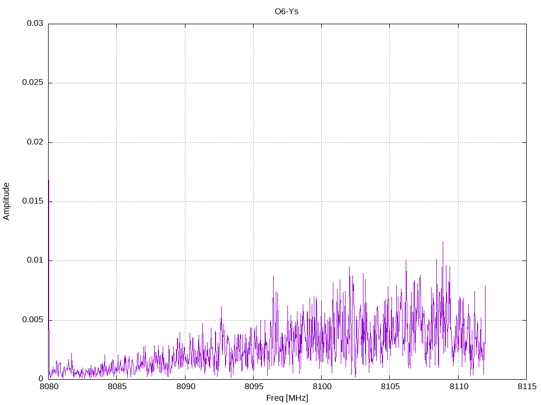Click the highest peak near 8109 MHz

443,242
